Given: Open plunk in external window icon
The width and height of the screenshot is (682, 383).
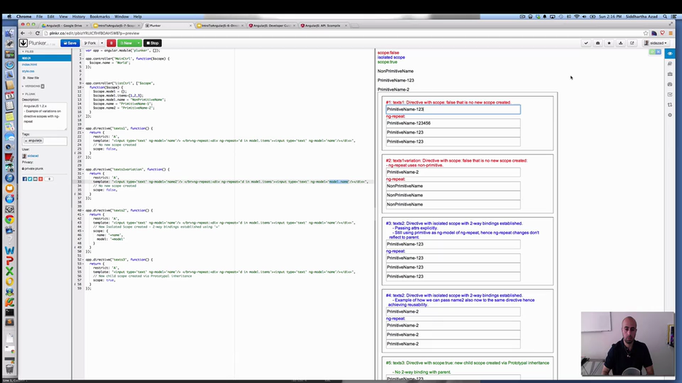Looking at the screenshot, I should point(632,43).
